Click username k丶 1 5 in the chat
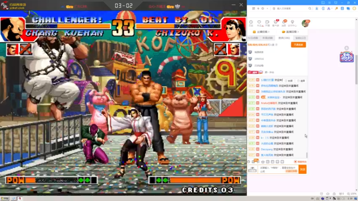This screenshot has width=358, height=201. click(x=264, y=138)
